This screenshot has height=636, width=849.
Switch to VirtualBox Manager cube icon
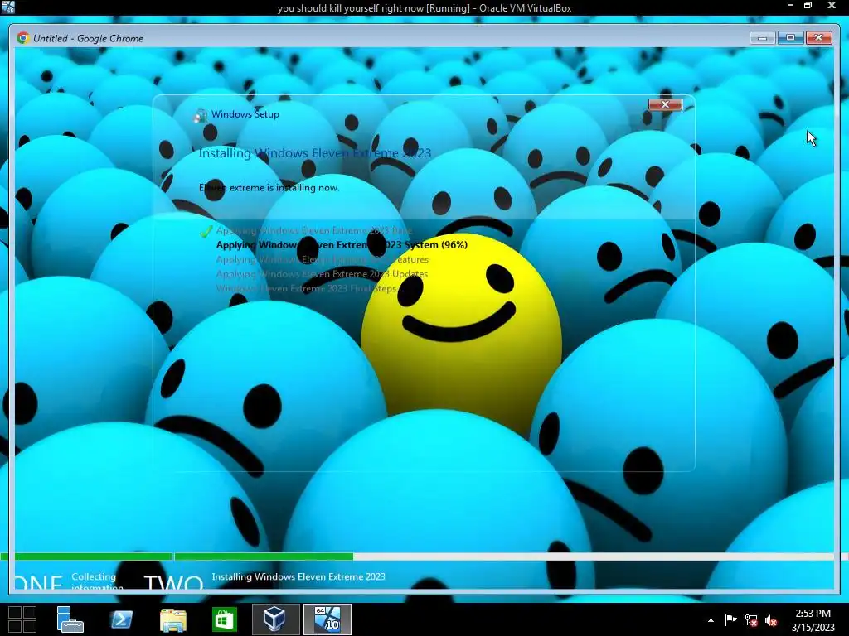click(x=275, y=619)
